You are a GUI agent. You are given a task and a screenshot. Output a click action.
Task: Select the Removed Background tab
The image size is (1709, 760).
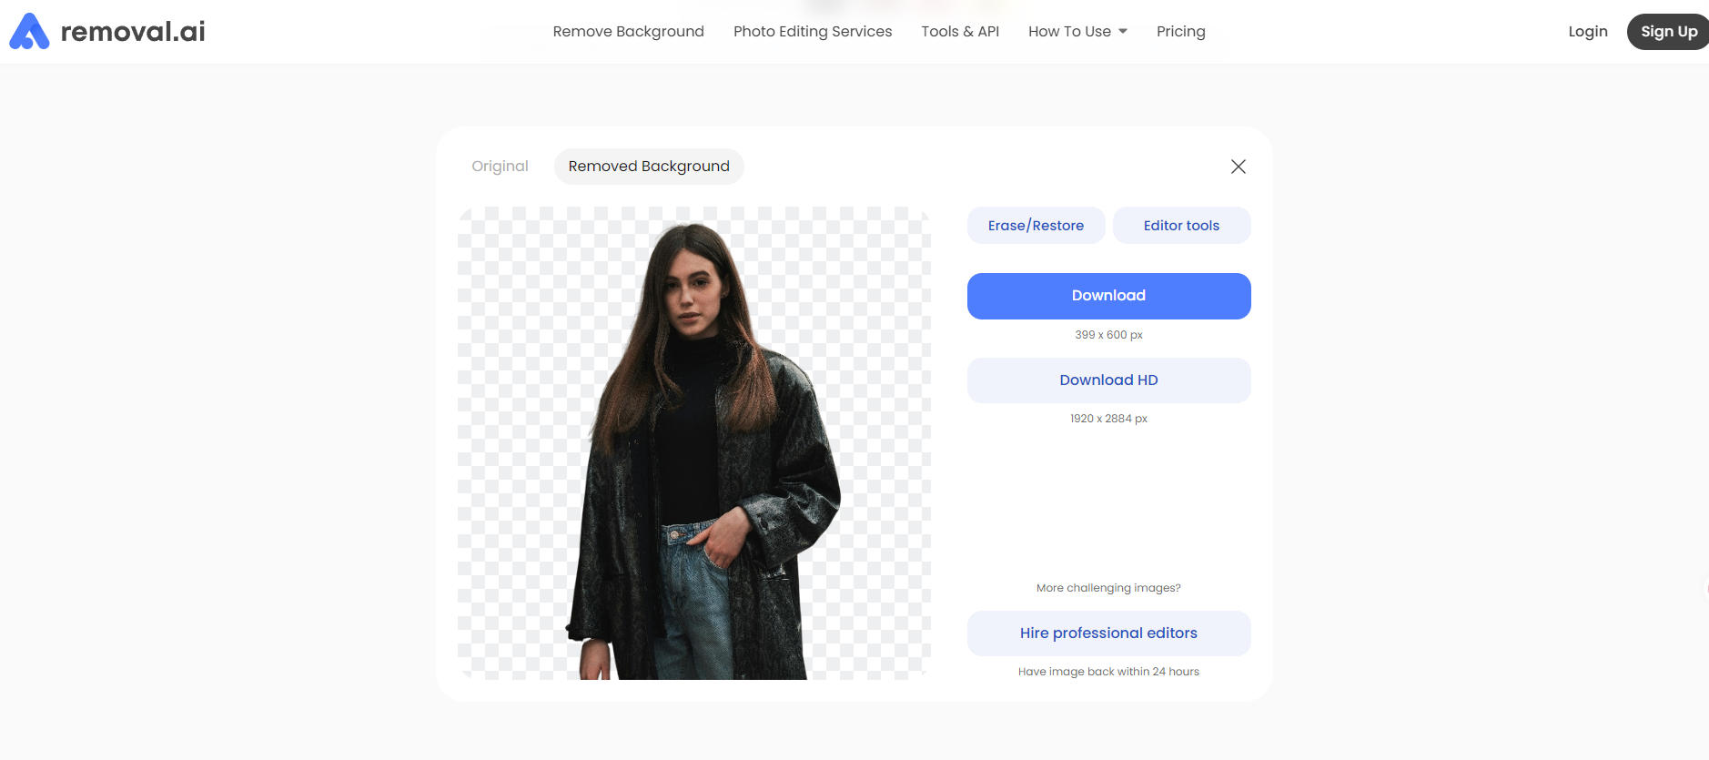[649, 167]
